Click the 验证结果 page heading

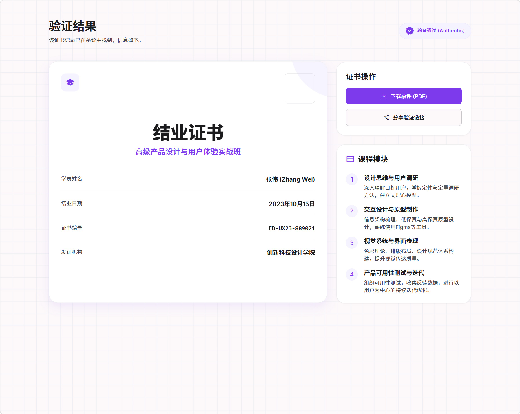[72, 26]
